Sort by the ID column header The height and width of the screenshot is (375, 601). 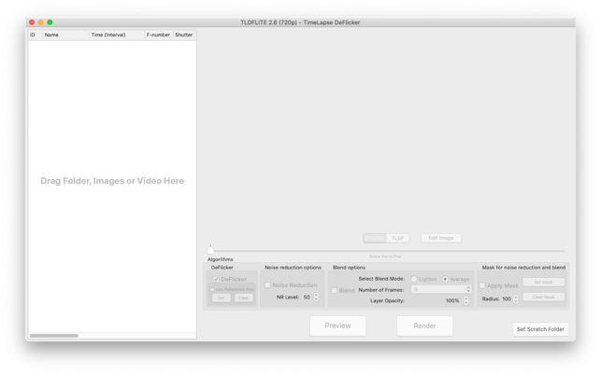pyautogui.click(x=35, y=35)
